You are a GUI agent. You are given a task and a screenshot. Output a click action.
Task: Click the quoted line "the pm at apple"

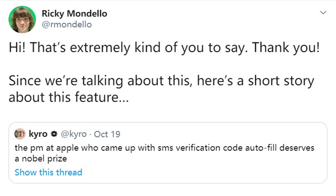pyautogui.click(x=164, y=148)
